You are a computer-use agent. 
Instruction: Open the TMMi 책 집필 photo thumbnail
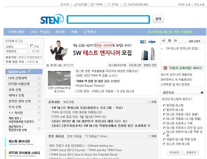[59, 78]
